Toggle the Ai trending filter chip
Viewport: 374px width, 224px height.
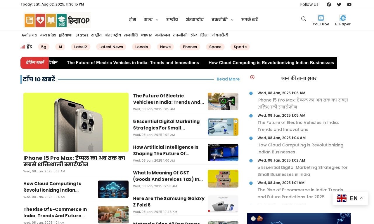pos(60,47)
